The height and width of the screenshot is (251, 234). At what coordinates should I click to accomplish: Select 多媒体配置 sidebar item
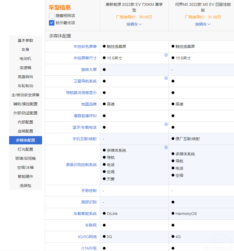pos(26,140)
